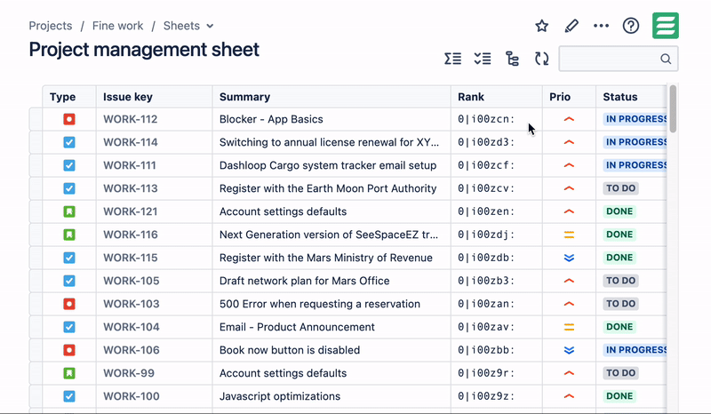Go to Projects breadcrumb
The image size is (711, 414).
[x=51, y=26]
